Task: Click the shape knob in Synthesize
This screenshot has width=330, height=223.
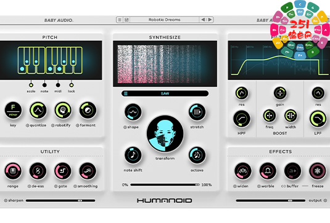Action: 133,112
